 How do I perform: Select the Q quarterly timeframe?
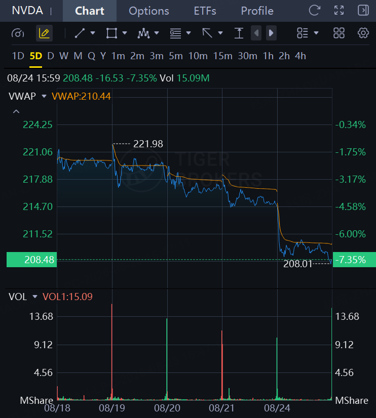[x=91, y=56]
